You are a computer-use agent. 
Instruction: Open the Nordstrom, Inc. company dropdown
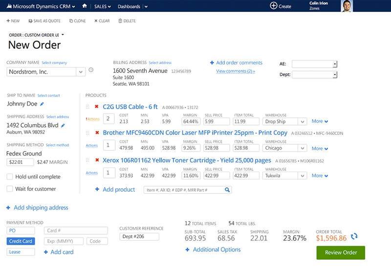tap(81, 72)
